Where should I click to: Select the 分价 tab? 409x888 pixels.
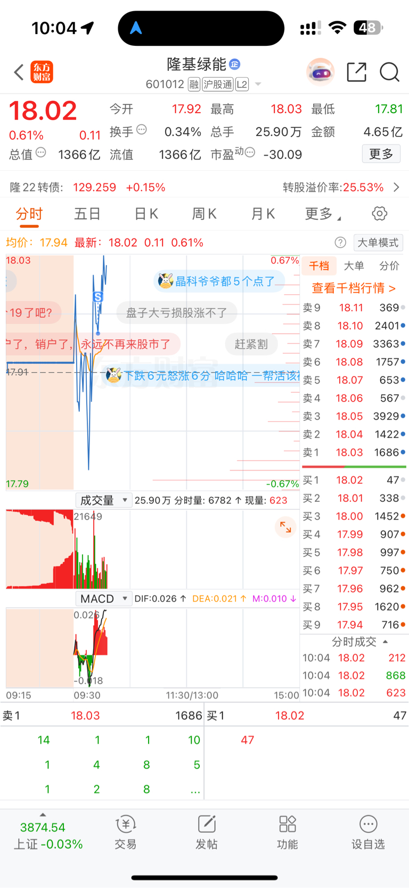click(x=389, y=266)
